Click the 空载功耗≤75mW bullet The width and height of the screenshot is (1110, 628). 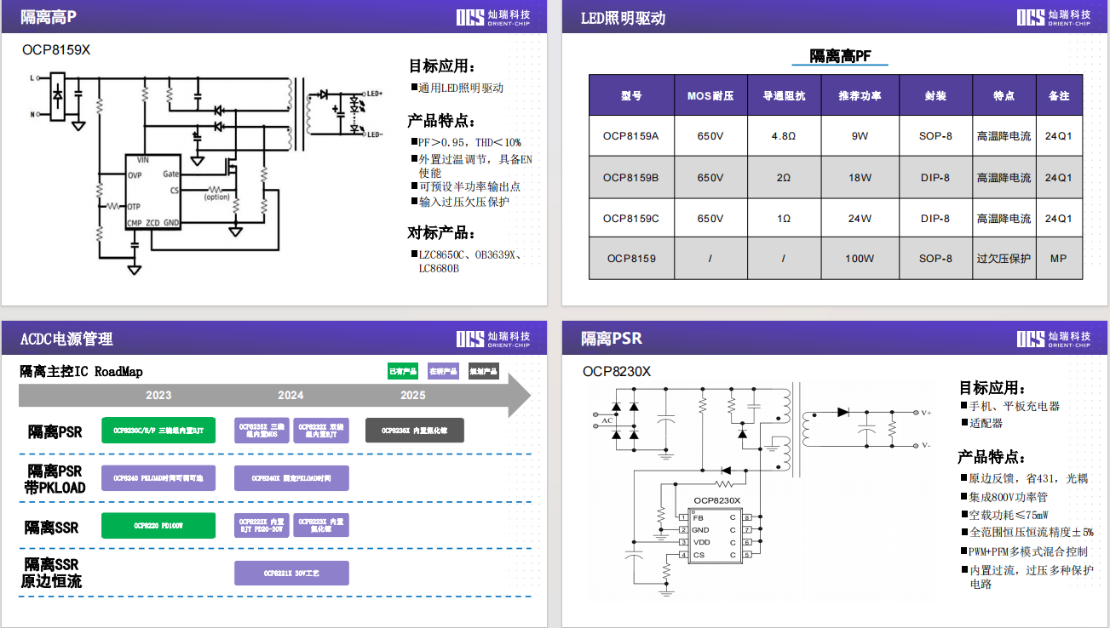pos(1004,515)
